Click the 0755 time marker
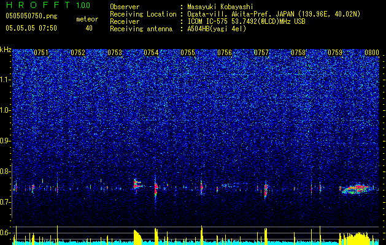Viewport: 386px width, 245px height. point(188,53)
